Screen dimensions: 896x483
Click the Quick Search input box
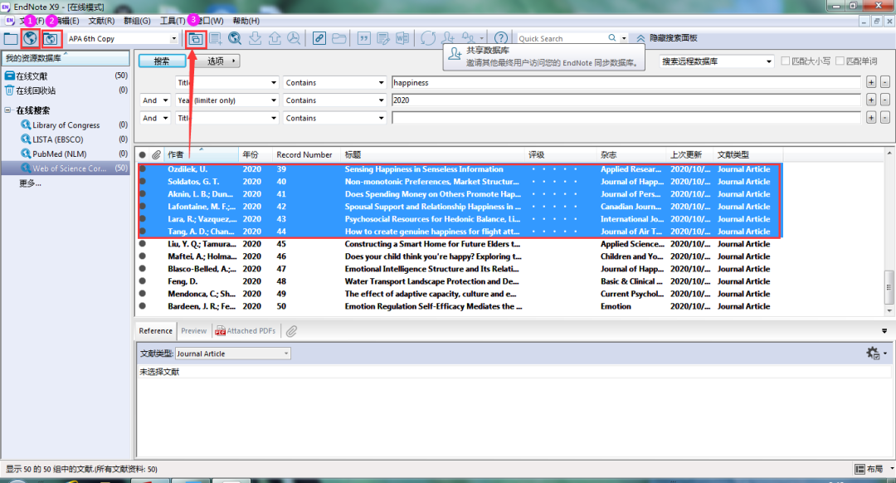pos(561,38)
